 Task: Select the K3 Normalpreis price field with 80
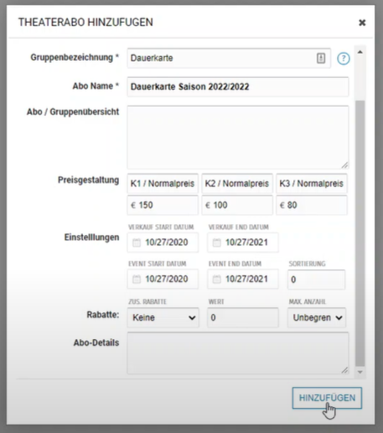pos(312,206)
